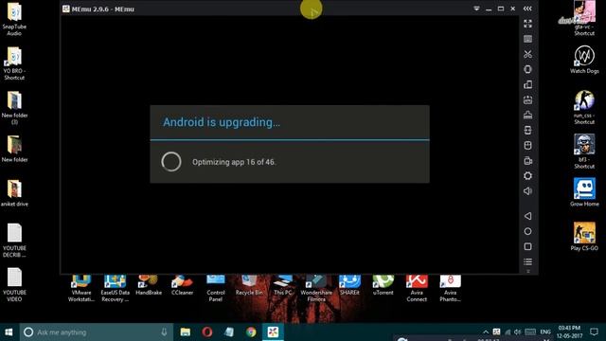Open the taskbar clock and date
The width and height of the screenshot is (606, 341).
pyautogui.click(x=569, y=332)
